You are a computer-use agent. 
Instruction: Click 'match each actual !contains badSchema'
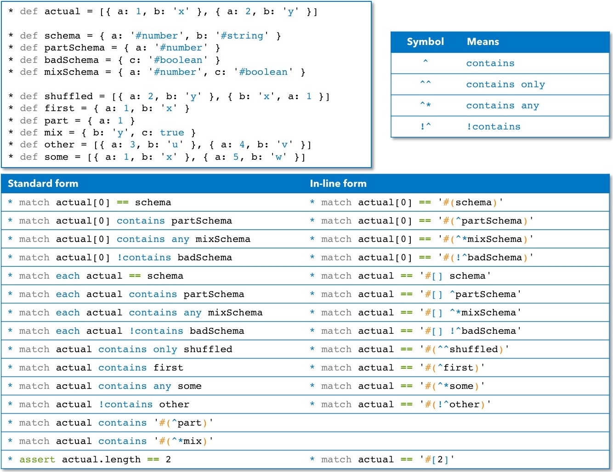[126, 331]
